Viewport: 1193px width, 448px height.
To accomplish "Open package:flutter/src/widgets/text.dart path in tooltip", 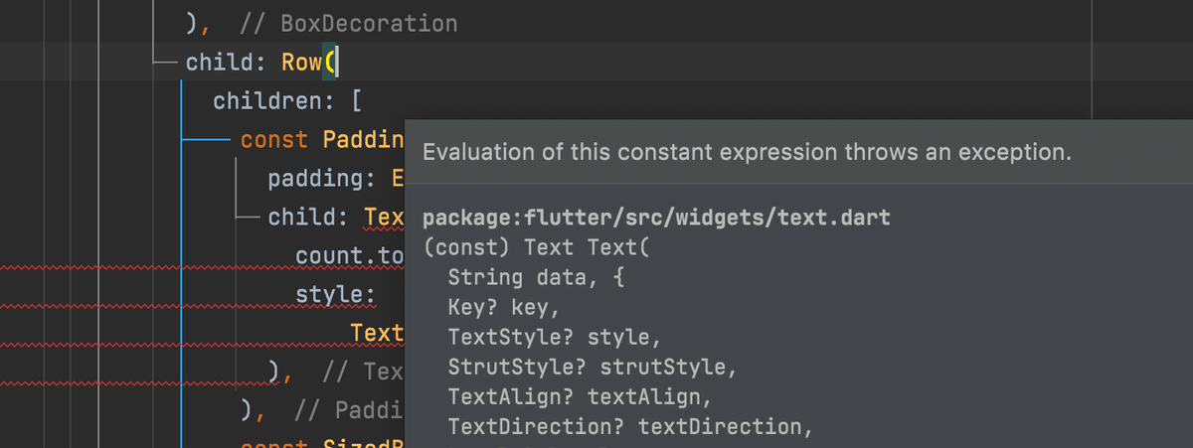I will pos(656,217).
